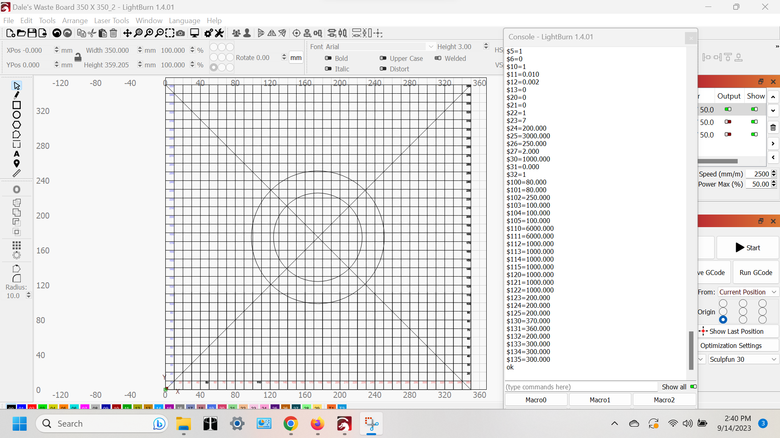Select the Position Laser marker tool
Viewport: 780px width, 438px height.
coord(17,163)
